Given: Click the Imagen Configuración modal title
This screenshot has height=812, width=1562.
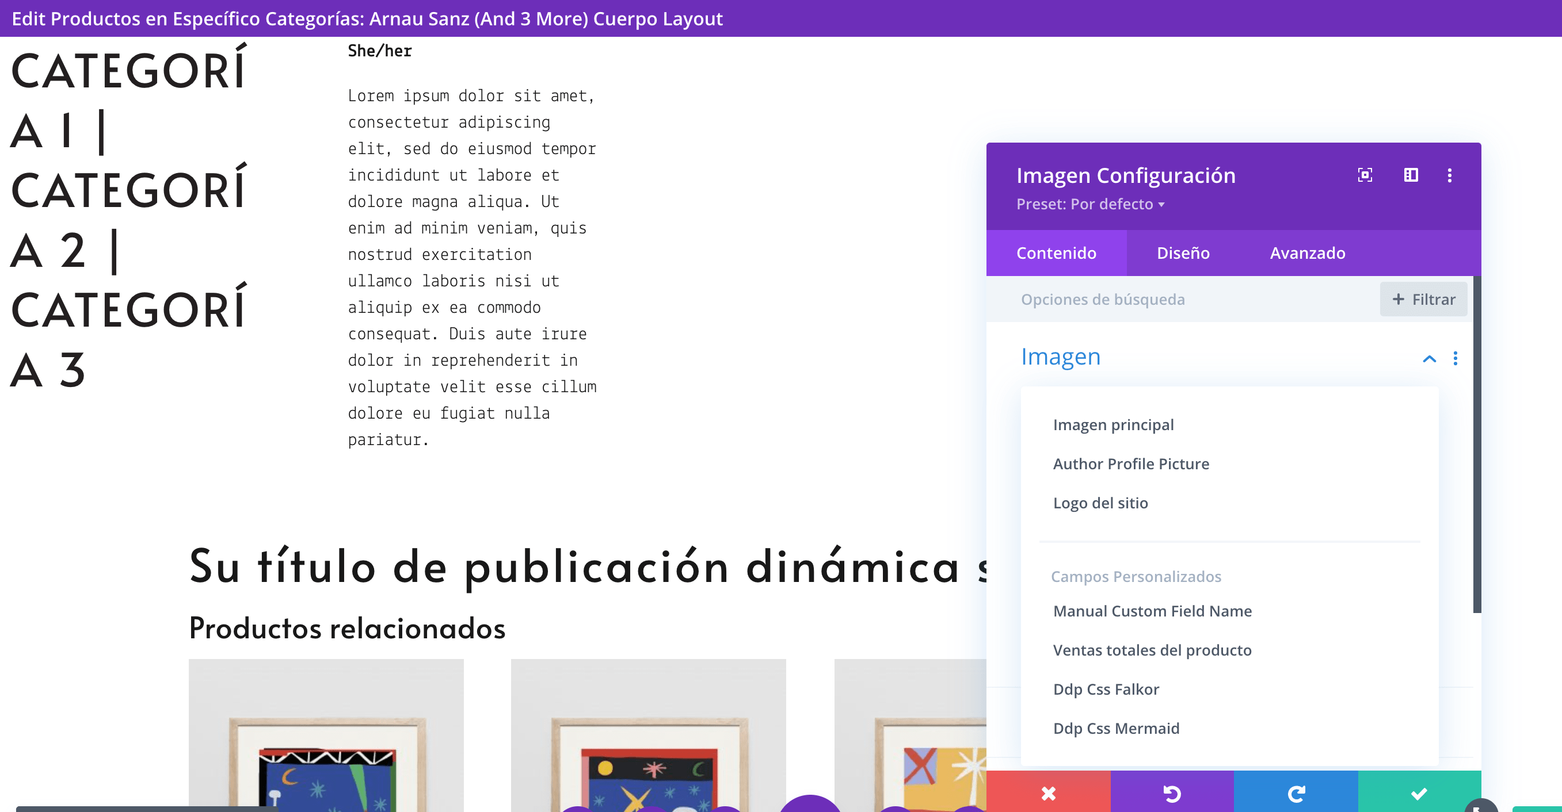Looking at the screenshot, I should pos(1125,175).
